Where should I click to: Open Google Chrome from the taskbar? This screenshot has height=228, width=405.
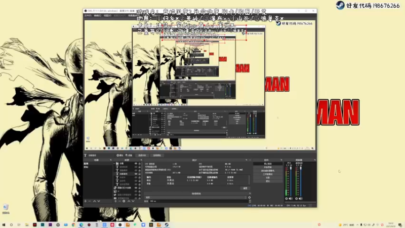(x=73, y=225)
